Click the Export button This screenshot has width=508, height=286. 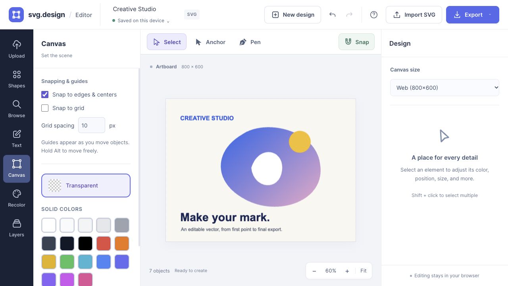tap(473, 15)
